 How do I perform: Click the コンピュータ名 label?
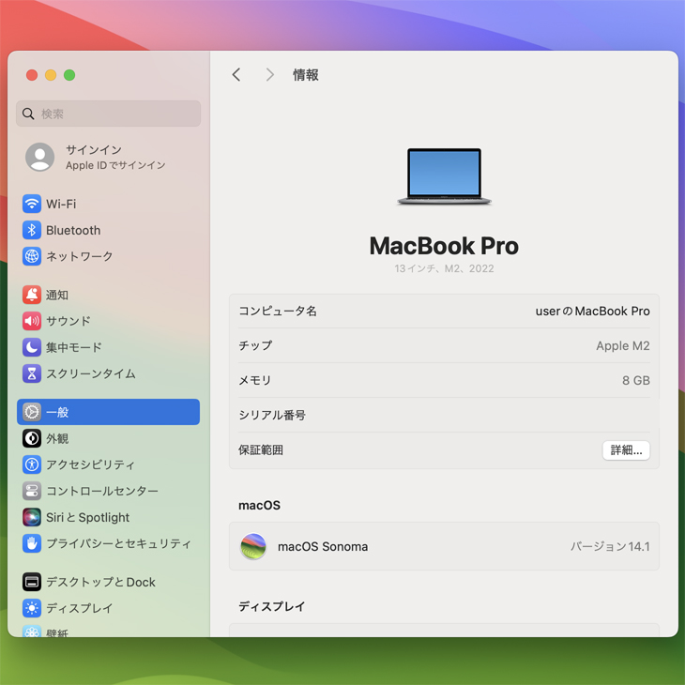tap(278, 311)
